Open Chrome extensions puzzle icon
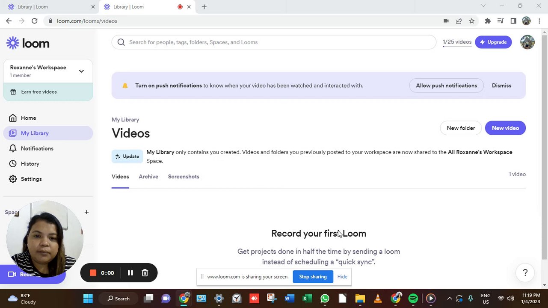Image resolution: width=548 pixels, height=308 pixels. coord(488,21)
